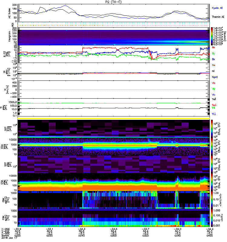227x242 pixels.
Task: Click the FBK mV/m color bar
Action: point(212,200)
